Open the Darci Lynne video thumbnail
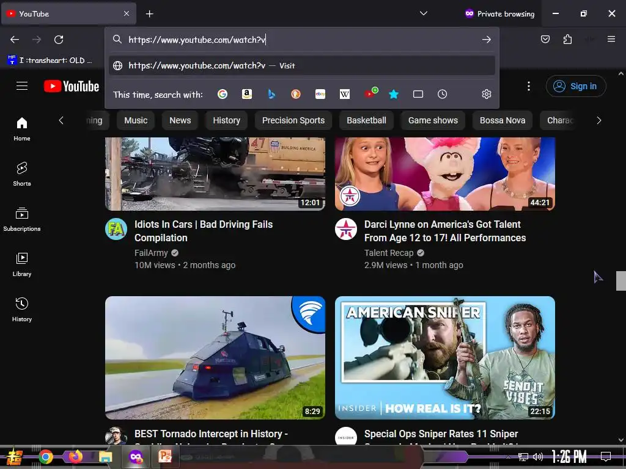 [445, 174]
